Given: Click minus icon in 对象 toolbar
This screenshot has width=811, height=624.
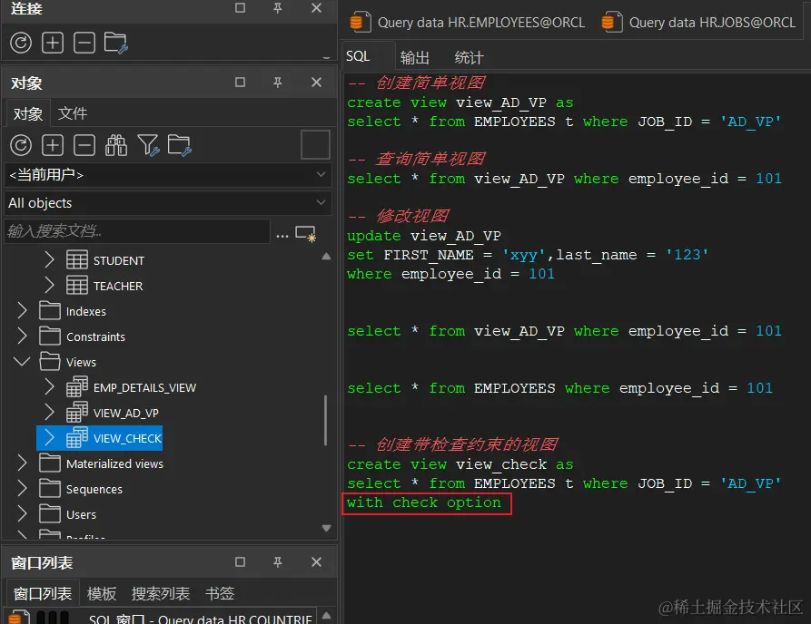Looking at the screenshot, I should click(x=84, y=145).
